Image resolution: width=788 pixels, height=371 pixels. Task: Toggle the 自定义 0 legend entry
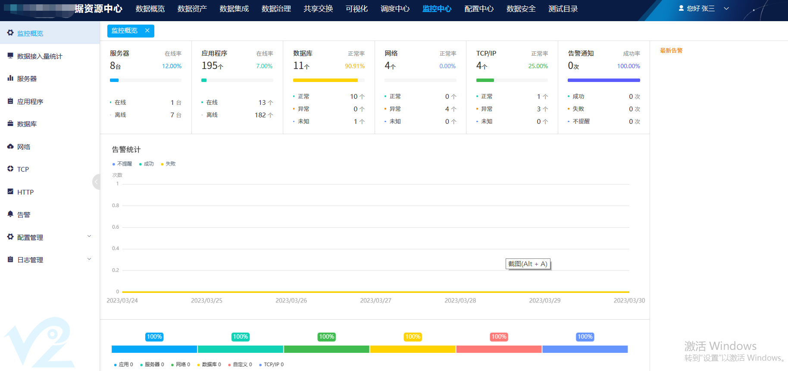click(x=240, y=365)
